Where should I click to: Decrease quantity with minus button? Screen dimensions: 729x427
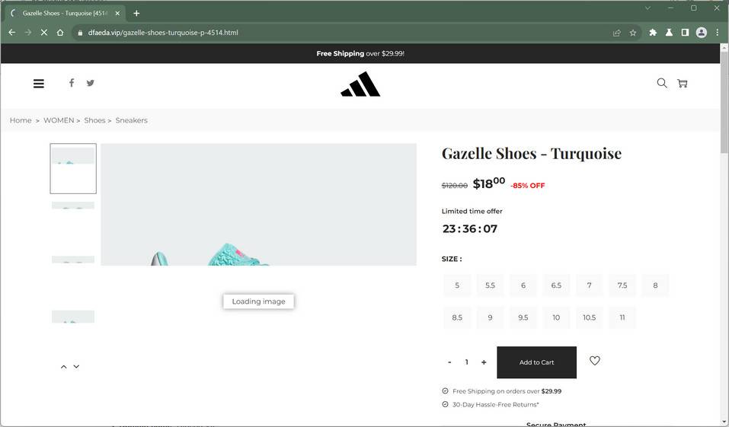click(x=449, y=362)
